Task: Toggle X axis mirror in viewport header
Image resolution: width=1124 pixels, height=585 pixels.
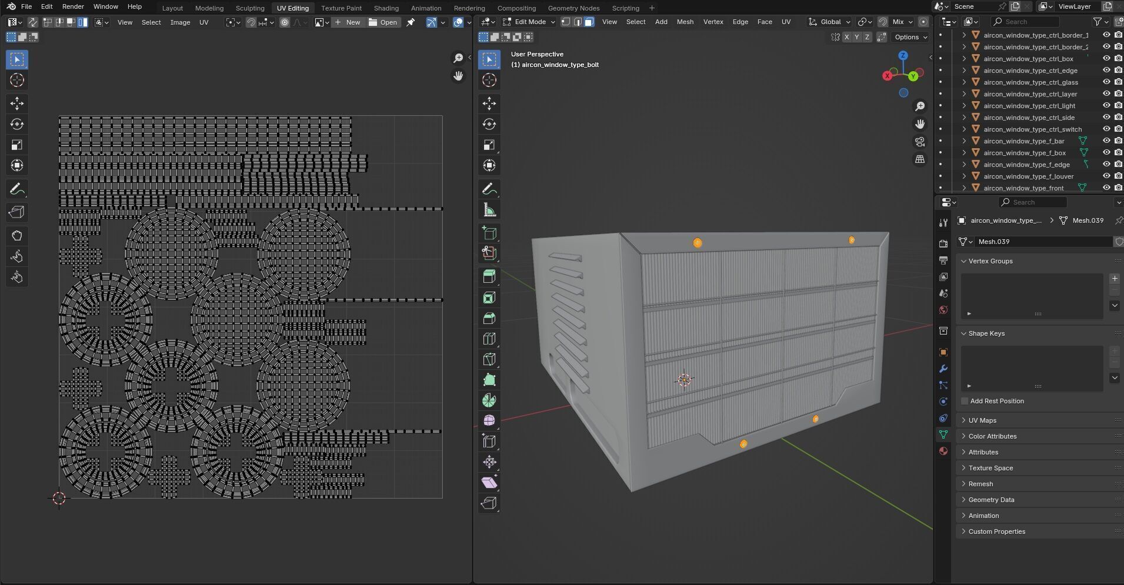Action: [x=846, y=37]
